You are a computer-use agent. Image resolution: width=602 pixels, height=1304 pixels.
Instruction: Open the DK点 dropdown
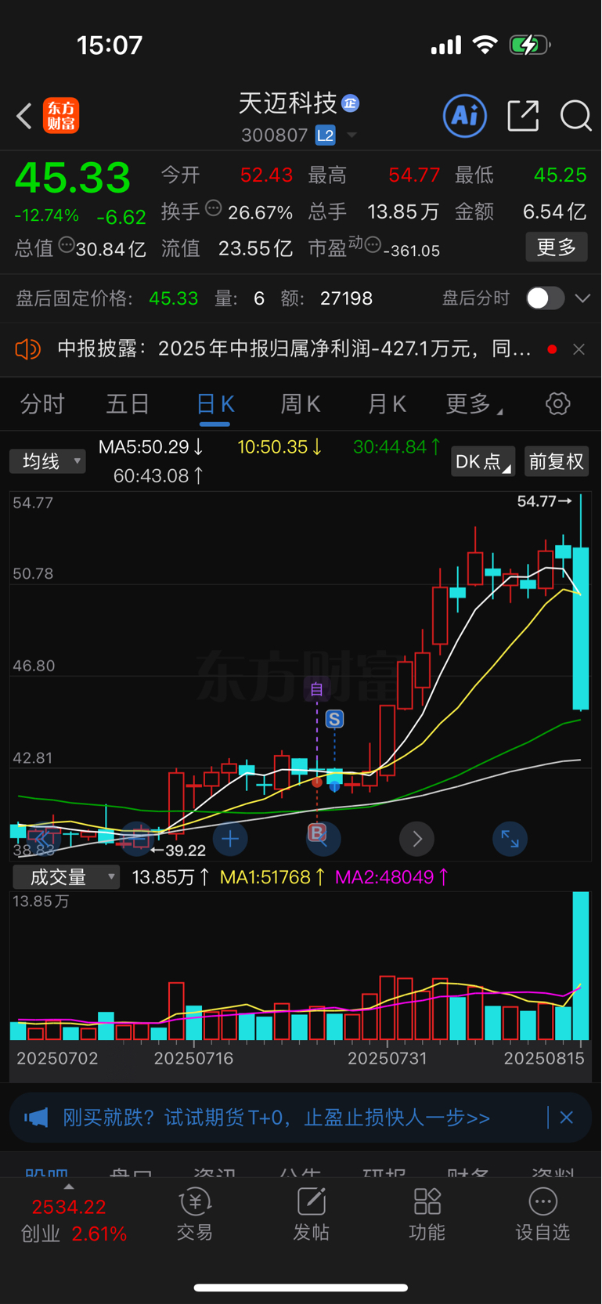click(x=483, y=461)
